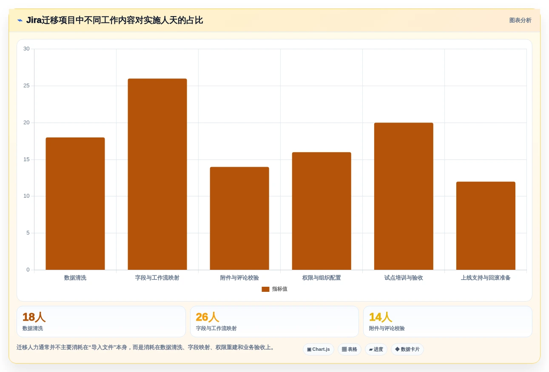
Task: Click the 上线支持与回滚准备 x-axis label
Action: (486, 278)
